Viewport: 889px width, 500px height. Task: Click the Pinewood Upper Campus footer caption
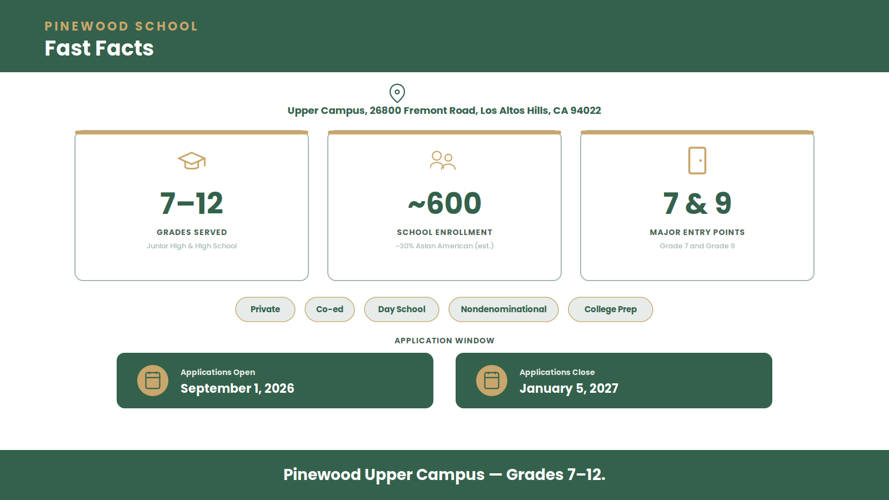pos(444,474)
